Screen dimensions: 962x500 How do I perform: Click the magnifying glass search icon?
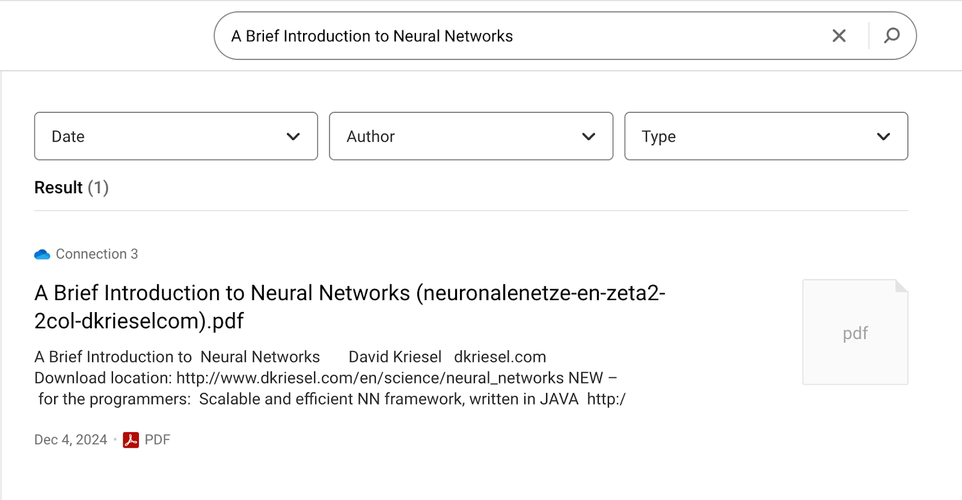click(x=892, y=36)
